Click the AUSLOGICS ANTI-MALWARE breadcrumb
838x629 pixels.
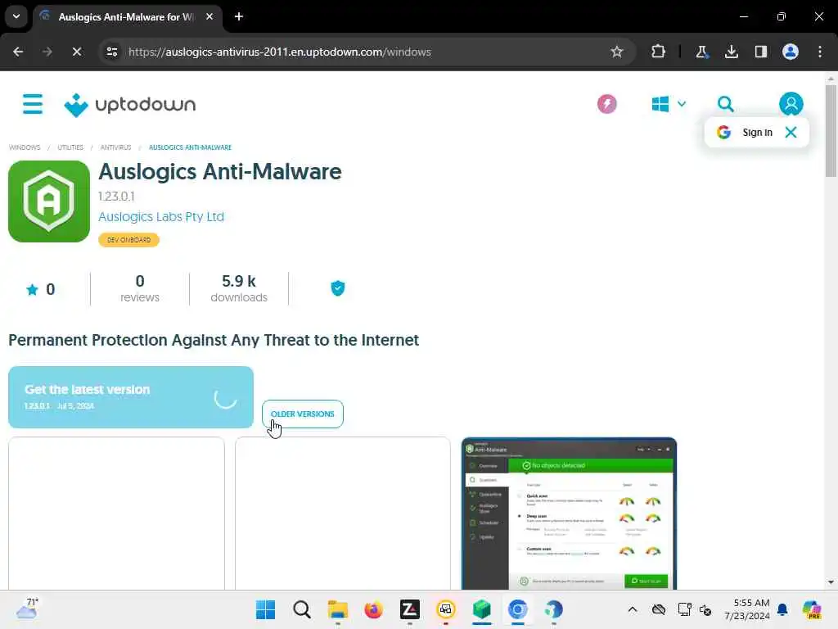pyautogui.click(x=190, y=147)
